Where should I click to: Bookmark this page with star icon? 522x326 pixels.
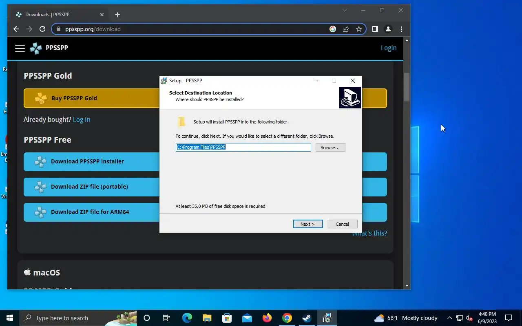point(359,29)
